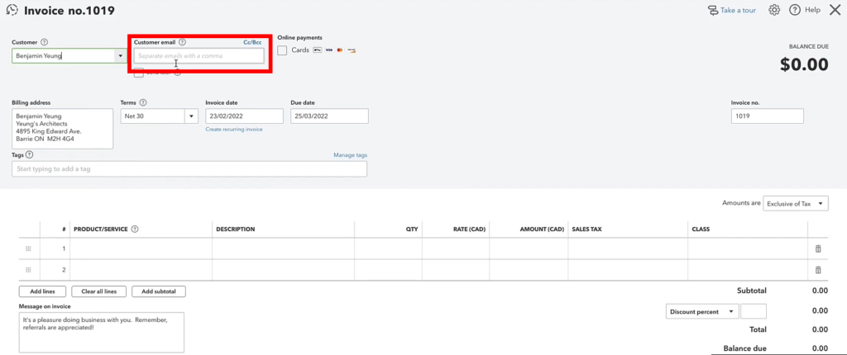Click the Customer label help icon
The width and height of the screenshot is (847, 355).
pos(45,42)
